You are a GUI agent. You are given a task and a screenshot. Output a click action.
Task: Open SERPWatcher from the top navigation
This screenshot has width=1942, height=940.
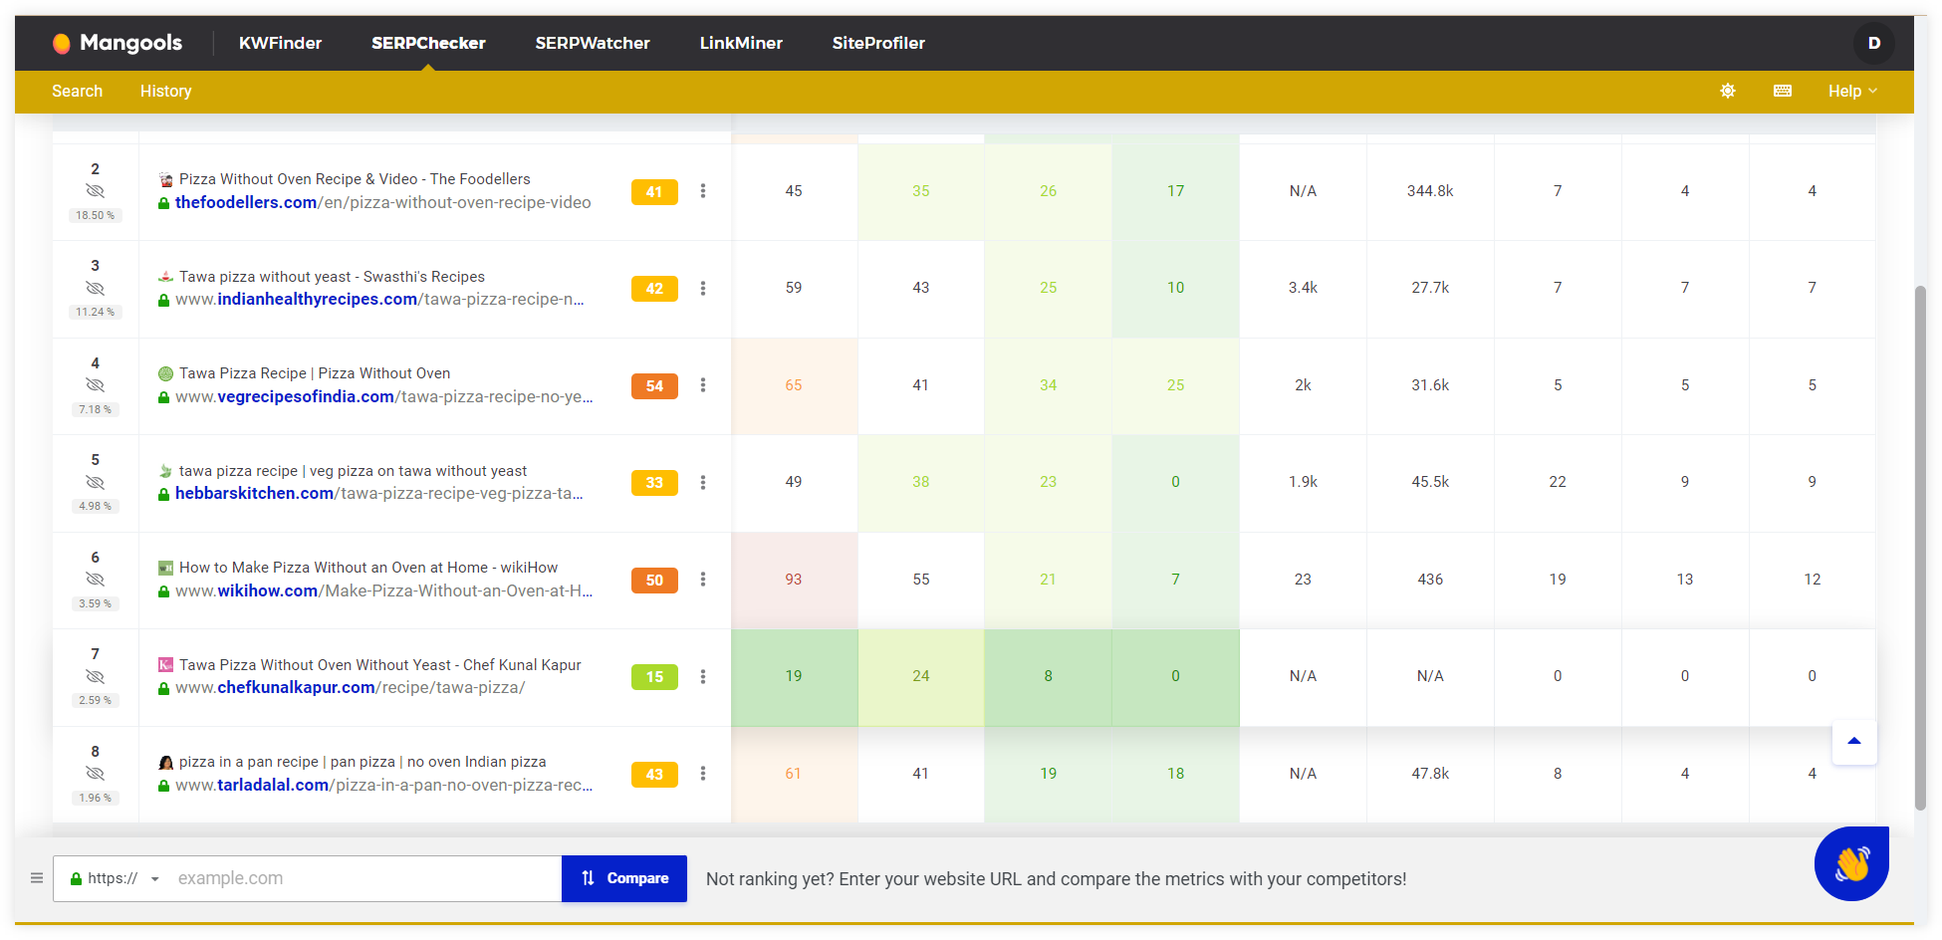coord(592,43)
